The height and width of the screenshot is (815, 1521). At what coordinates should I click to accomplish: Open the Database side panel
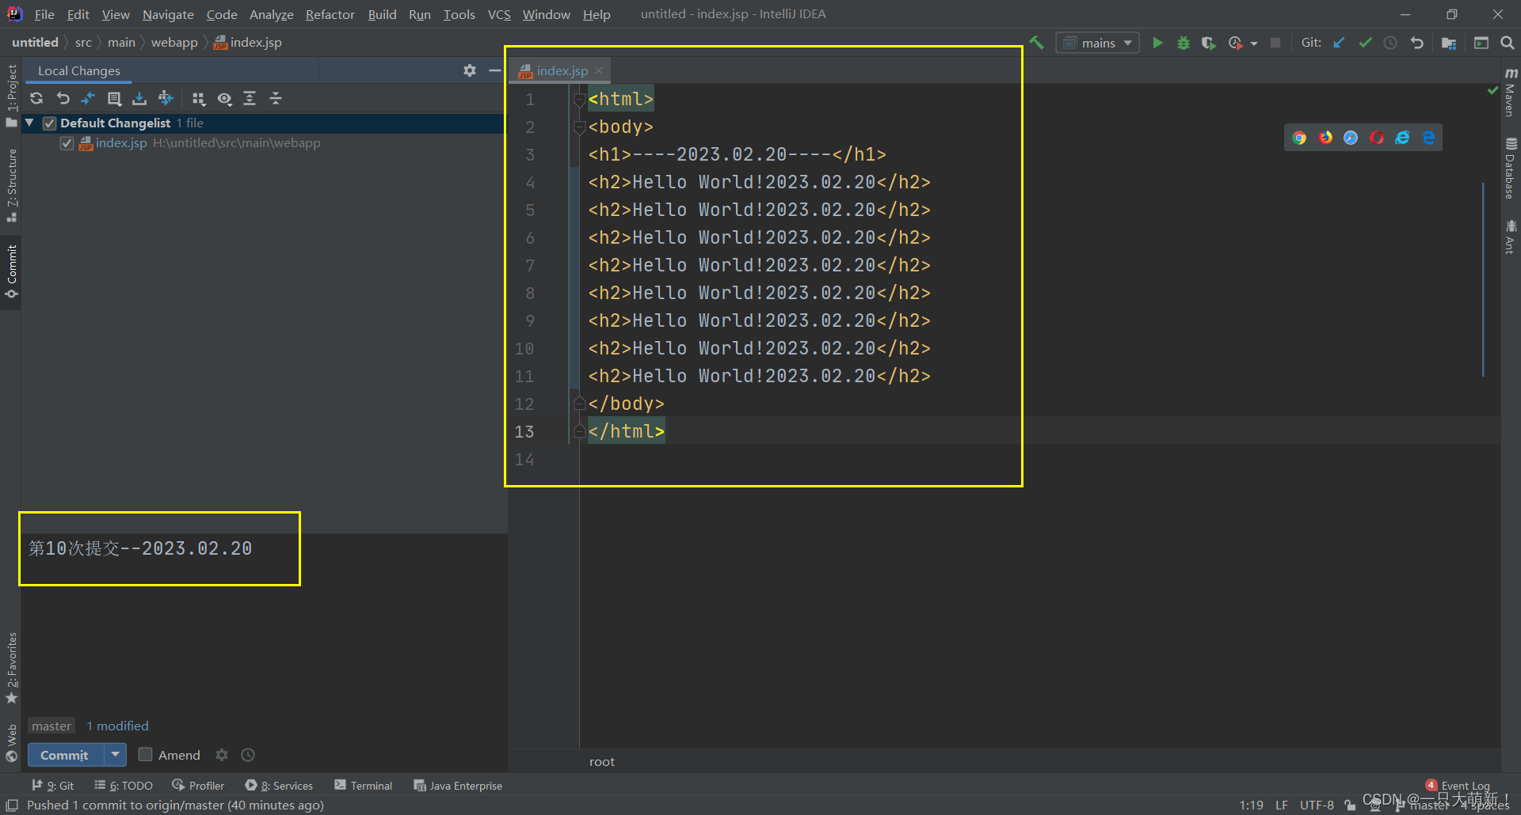(1511, 169)
